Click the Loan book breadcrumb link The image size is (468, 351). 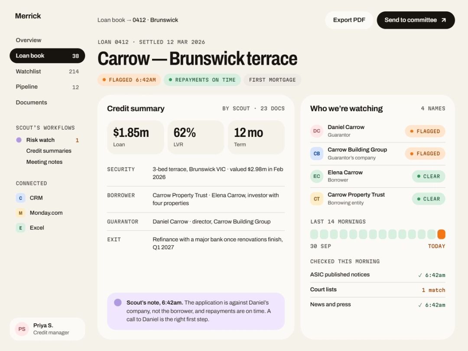(x=111, y=20)
